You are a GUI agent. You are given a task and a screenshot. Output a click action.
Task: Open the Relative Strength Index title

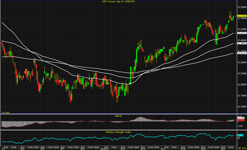pyautogui.click(x=119, y=132)
